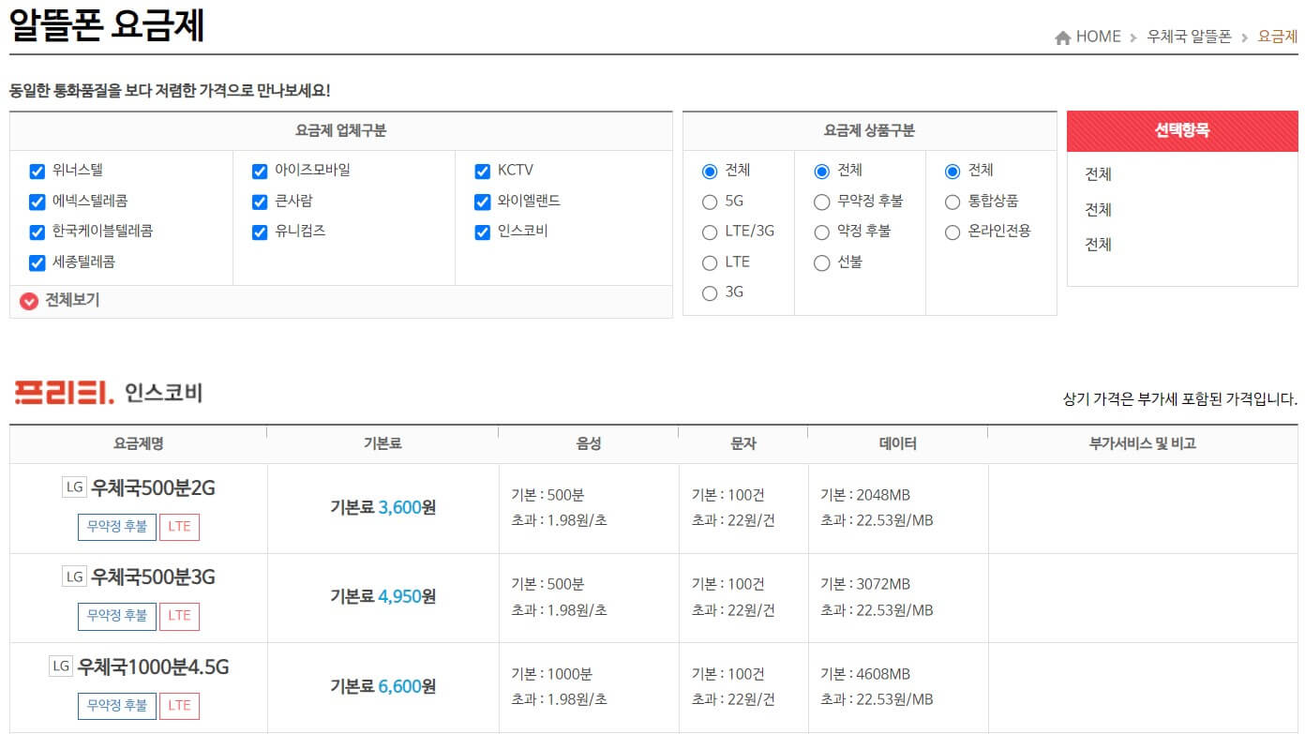Click the red 선택항목 header
This screenshot has width=1305, height=734.
pos(1182,130)
